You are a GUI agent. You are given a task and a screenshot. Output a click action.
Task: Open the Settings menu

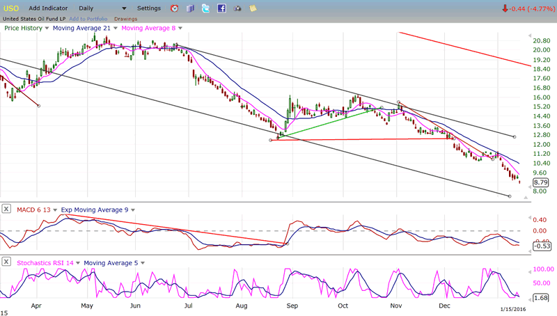pyautogui.click(x=148, y=8)
